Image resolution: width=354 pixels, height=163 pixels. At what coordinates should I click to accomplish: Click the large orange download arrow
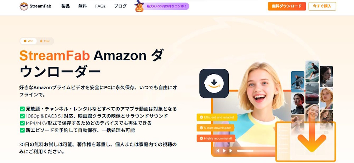pyautogui.click(x=312, y=138)
